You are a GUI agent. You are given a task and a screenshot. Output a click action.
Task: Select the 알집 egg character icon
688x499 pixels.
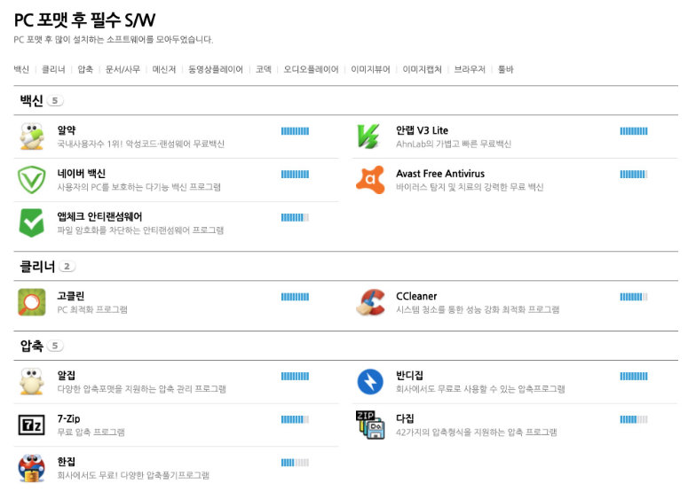32,381
